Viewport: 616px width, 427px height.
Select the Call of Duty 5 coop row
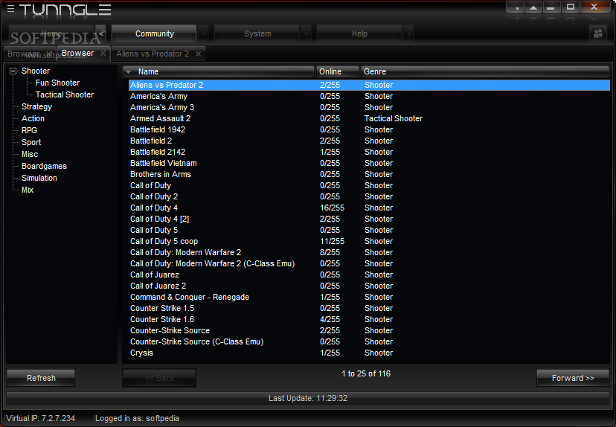point(369,241)
